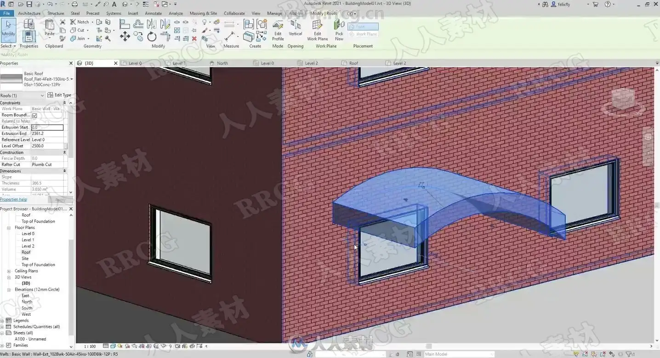Select the South elevation in Project Browser
Screen dimensions: 660x358
coord(27,308)
